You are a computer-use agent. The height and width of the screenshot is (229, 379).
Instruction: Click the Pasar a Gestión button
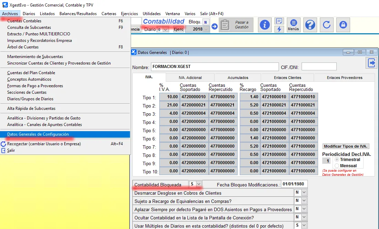tap(236, 25)
